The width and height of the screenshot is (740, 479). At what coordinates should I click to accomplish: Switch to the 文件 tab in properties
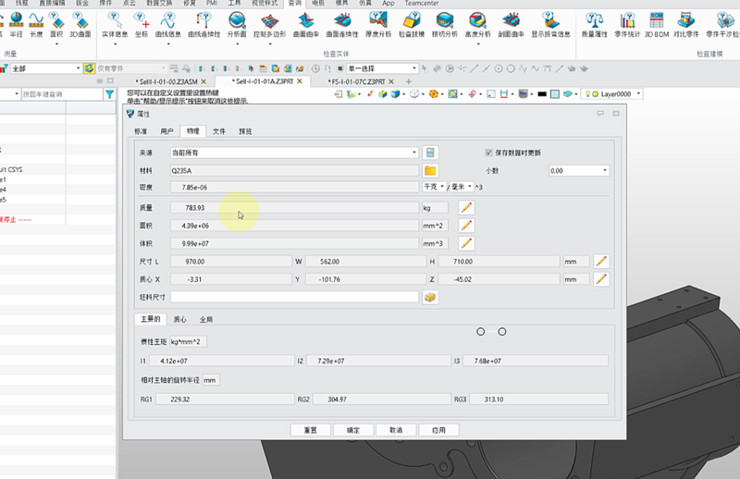[219, 131]
